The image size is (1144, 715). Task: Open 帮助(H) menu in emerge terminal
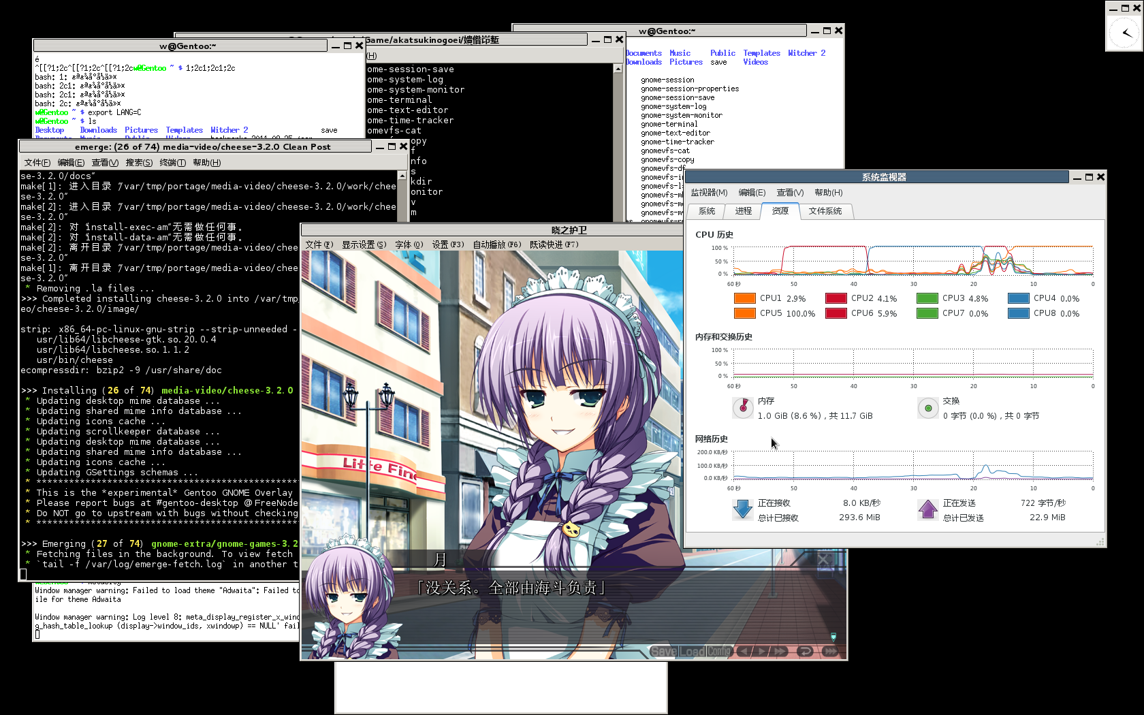click(207, 163)
